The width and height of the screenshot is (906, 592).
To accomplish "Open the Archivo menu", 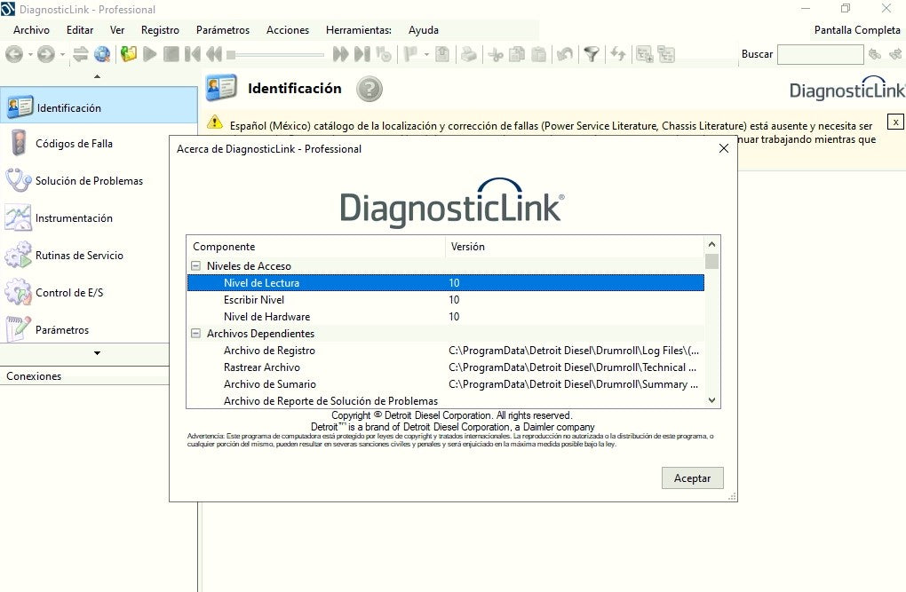I will [x=31, y=30].
